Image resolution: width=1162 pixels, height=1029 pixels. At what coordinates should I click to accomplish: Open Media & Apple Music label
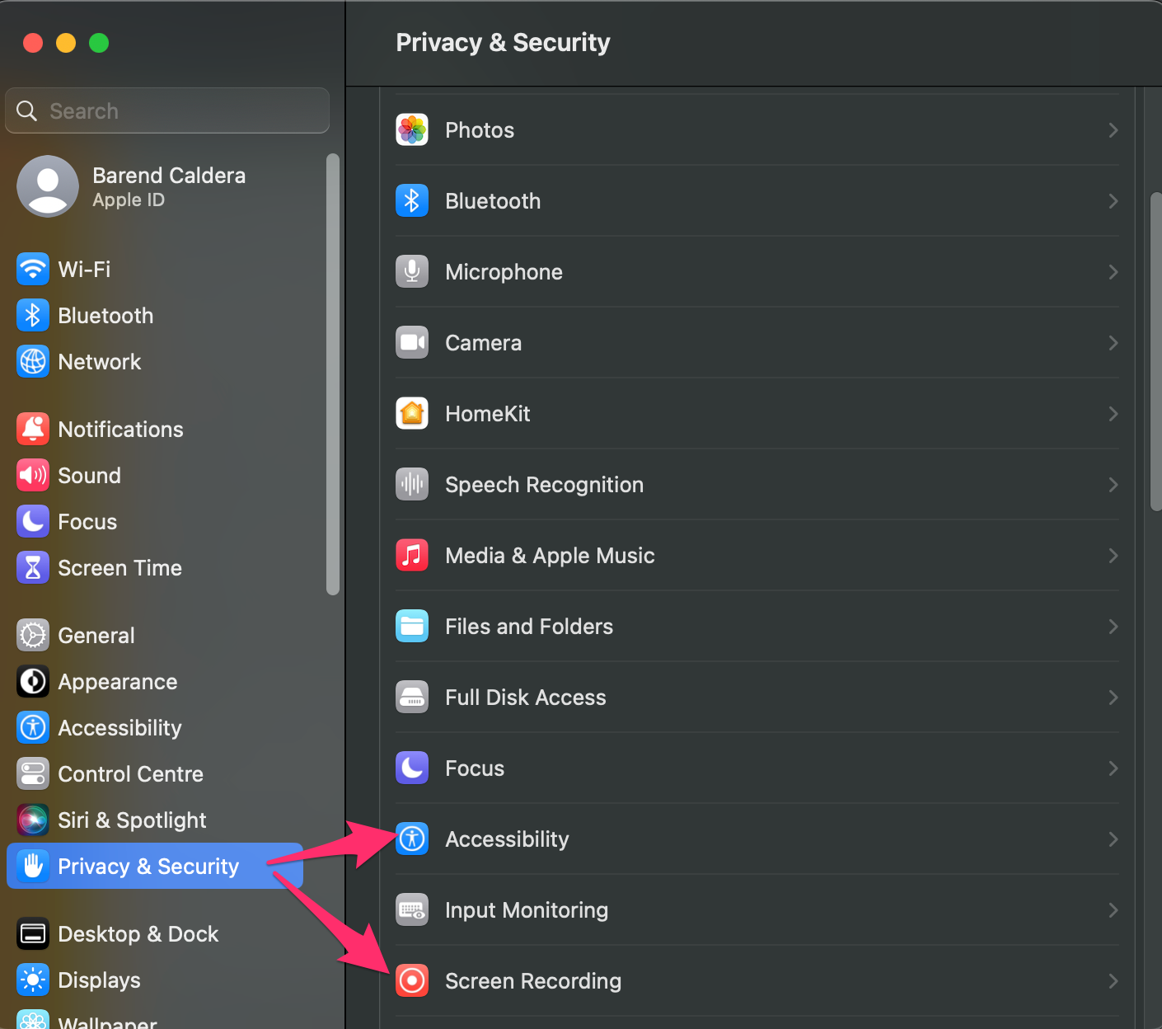tap(550, 556)
